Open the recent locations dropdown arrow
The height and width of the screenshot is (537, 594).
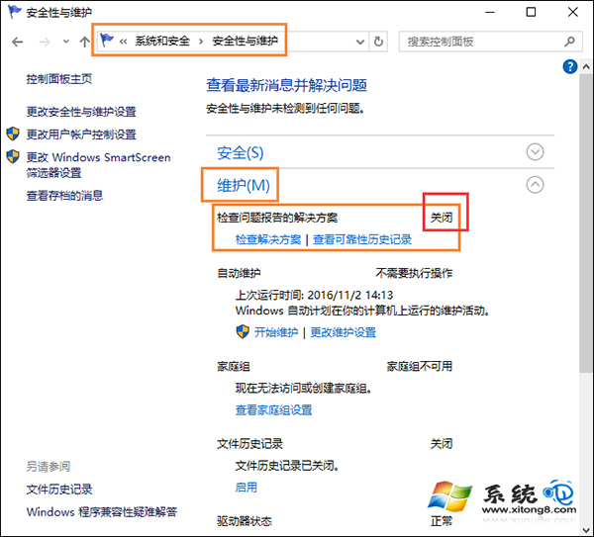tap(66, 42)
